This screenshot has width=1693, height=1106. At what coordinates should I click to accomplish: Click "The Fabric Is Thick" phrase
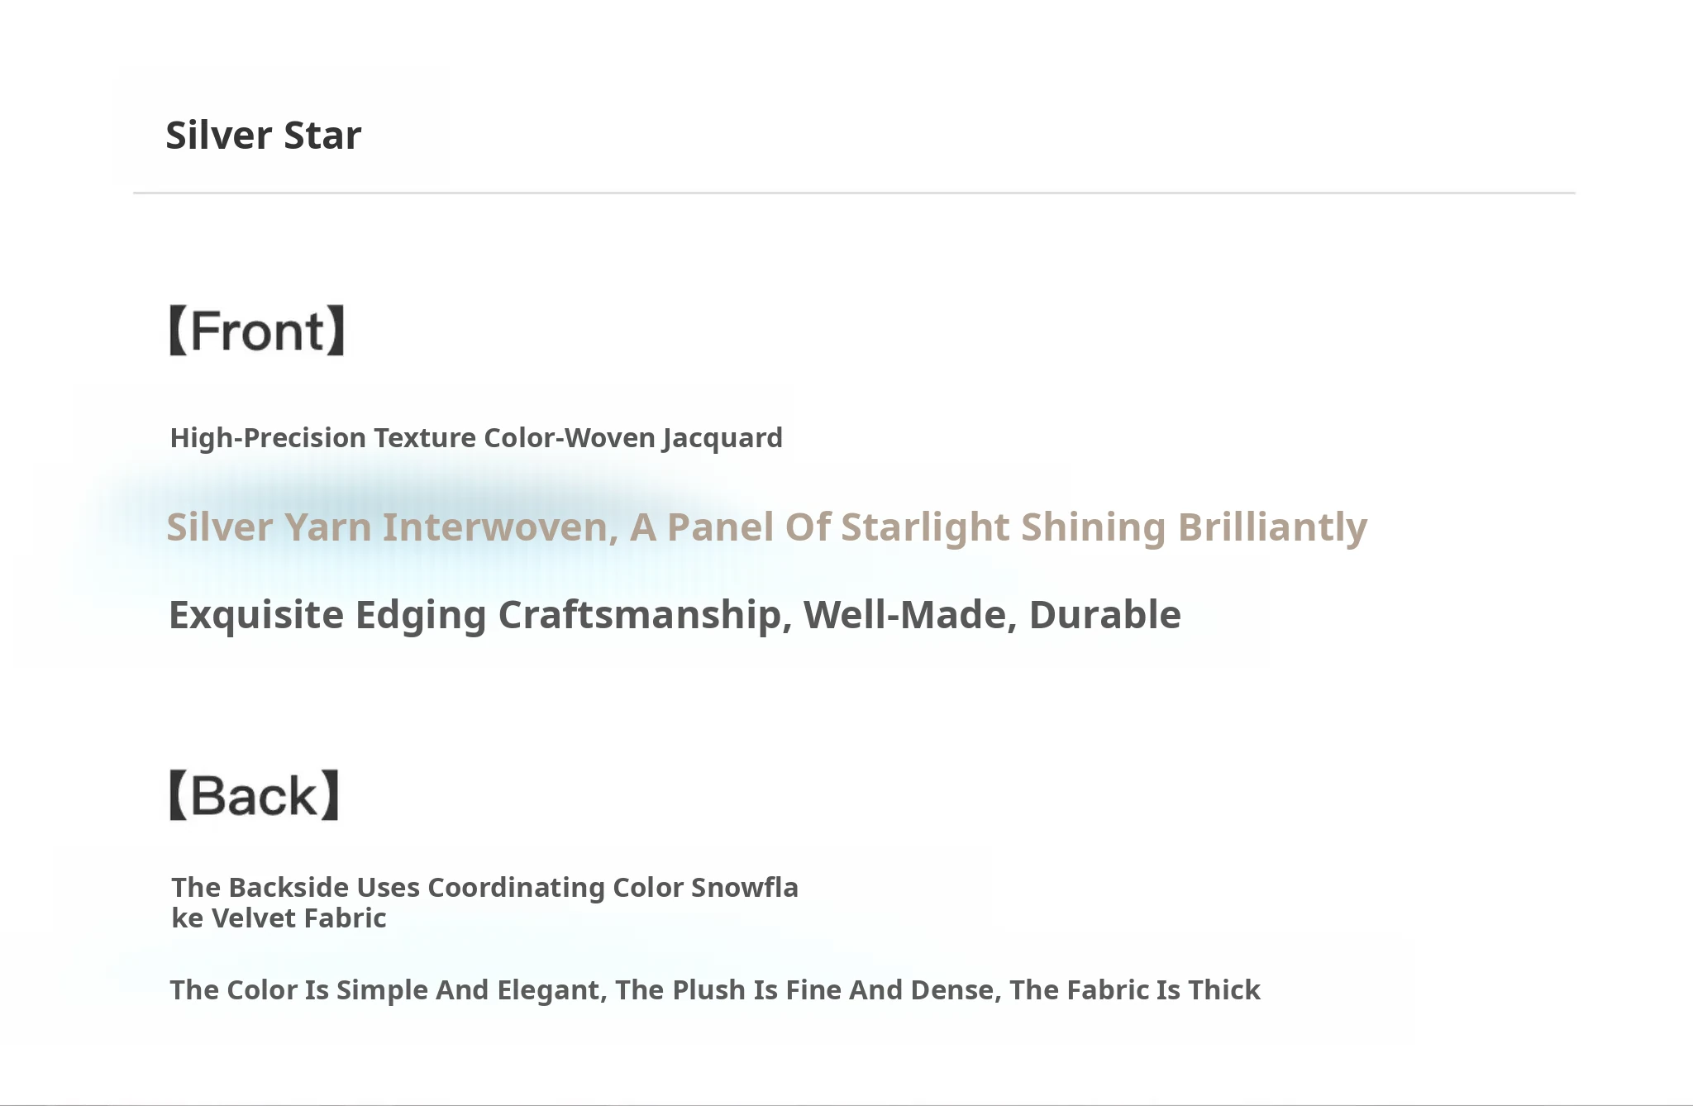pyautogui.click(x=1134, y=990)
